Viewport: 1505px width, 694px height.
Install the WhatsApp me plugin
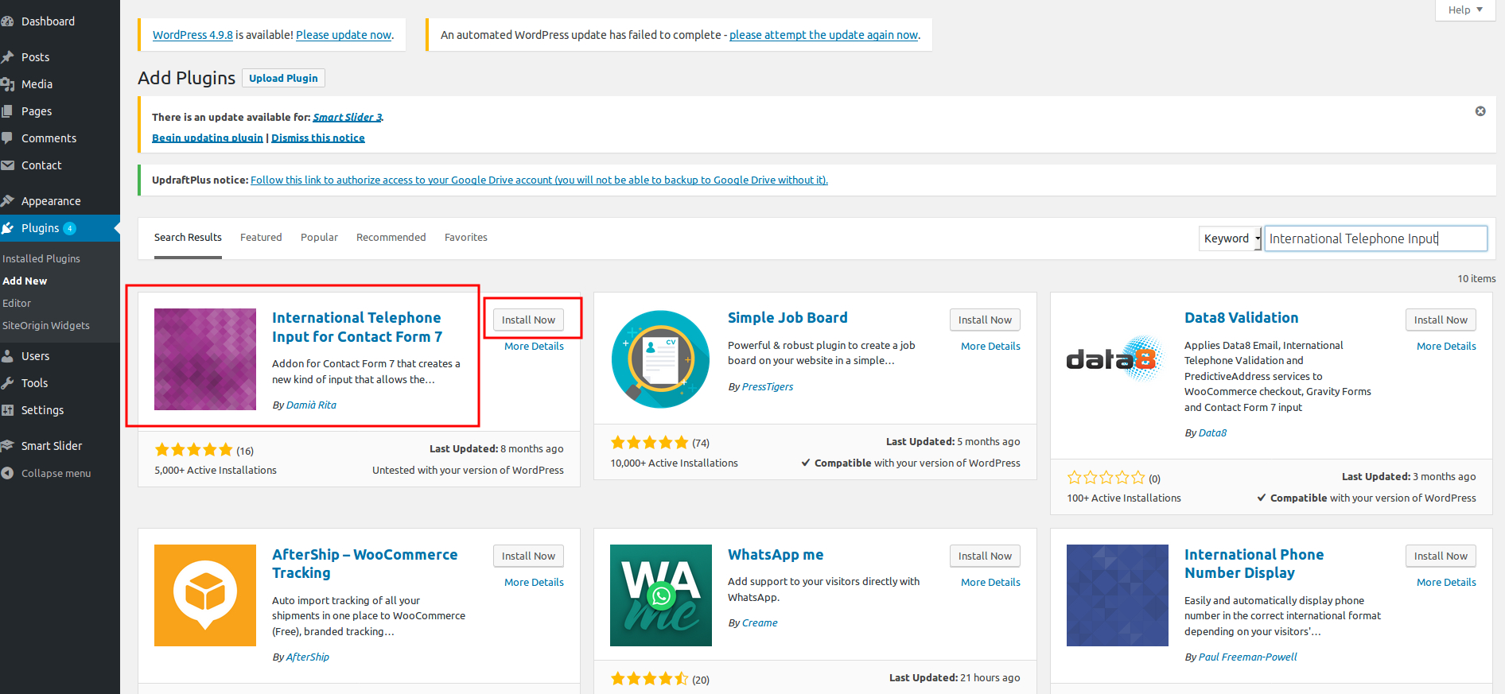click(x=985, y=556)
